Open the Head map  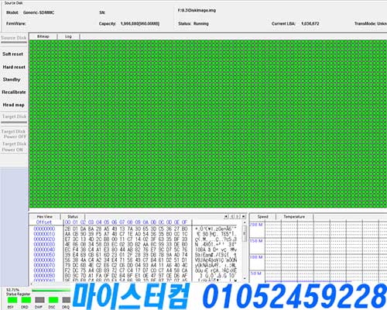click(x=13, y=105)
